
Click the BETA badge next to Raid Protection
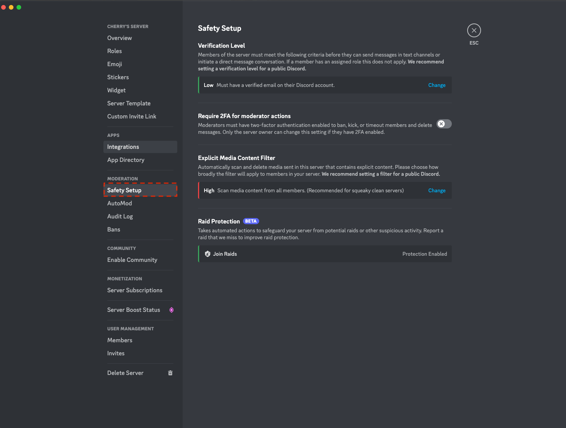tap(251, 221)
